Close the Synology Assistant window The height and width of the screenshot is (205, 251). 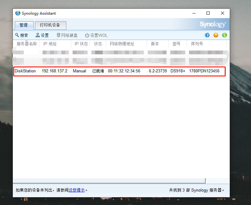tap(222, 13)
